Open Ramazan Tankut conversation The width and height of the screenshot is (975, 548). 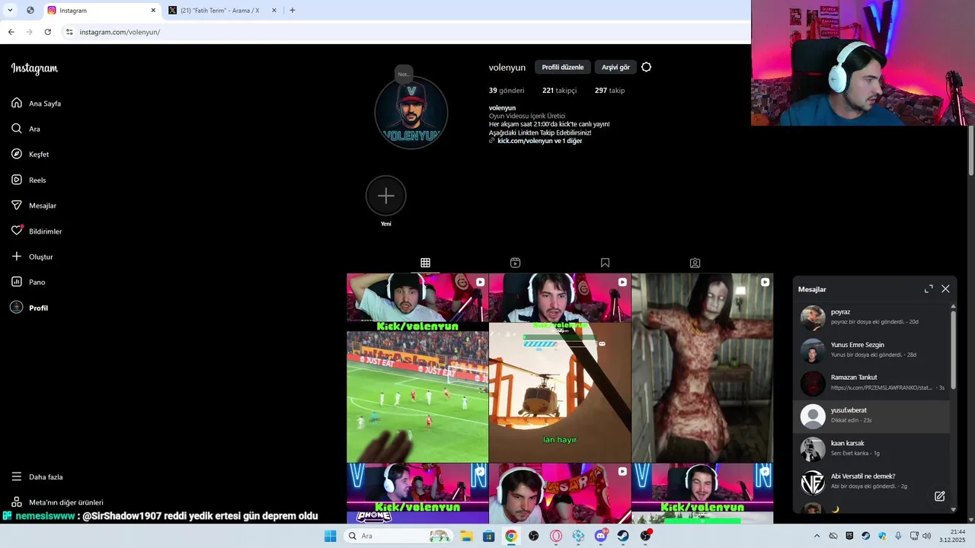tap(871, 383)
